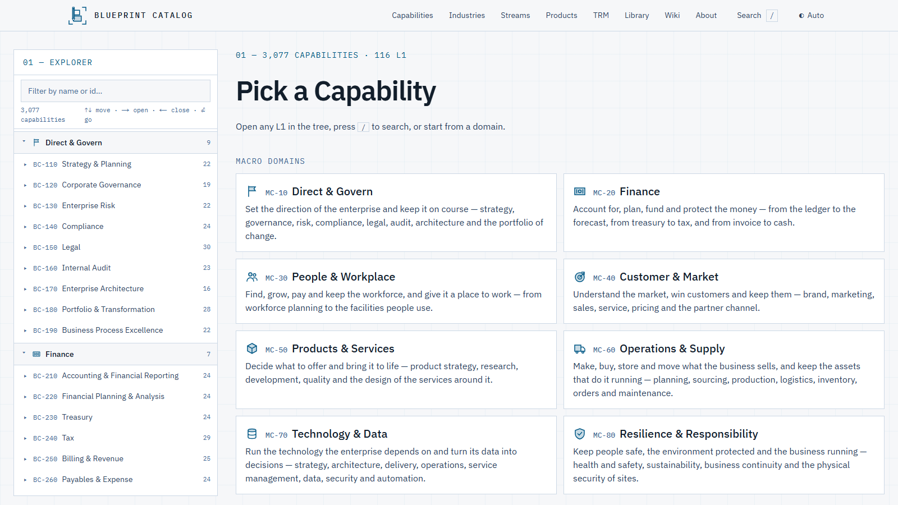Image resolution: width=898 pixels, height=505 pixels.
Task: Click the cube icon on Products & Services card
Action: [x=252, y=348]
